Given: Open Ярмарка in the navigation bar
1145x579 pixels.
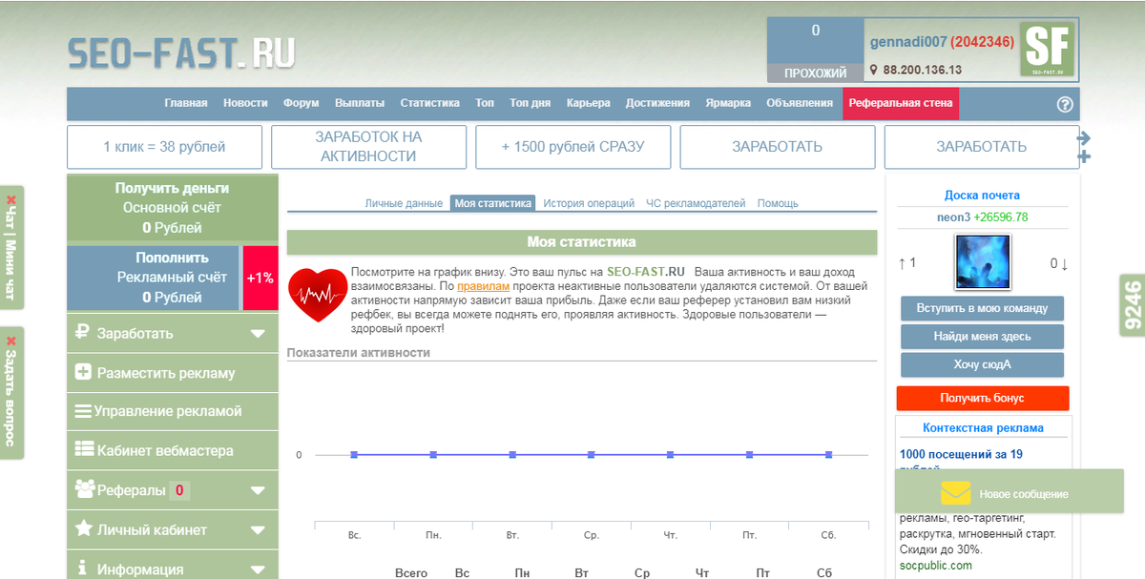Looking at the screenshot, I should [x=728, y=103].
